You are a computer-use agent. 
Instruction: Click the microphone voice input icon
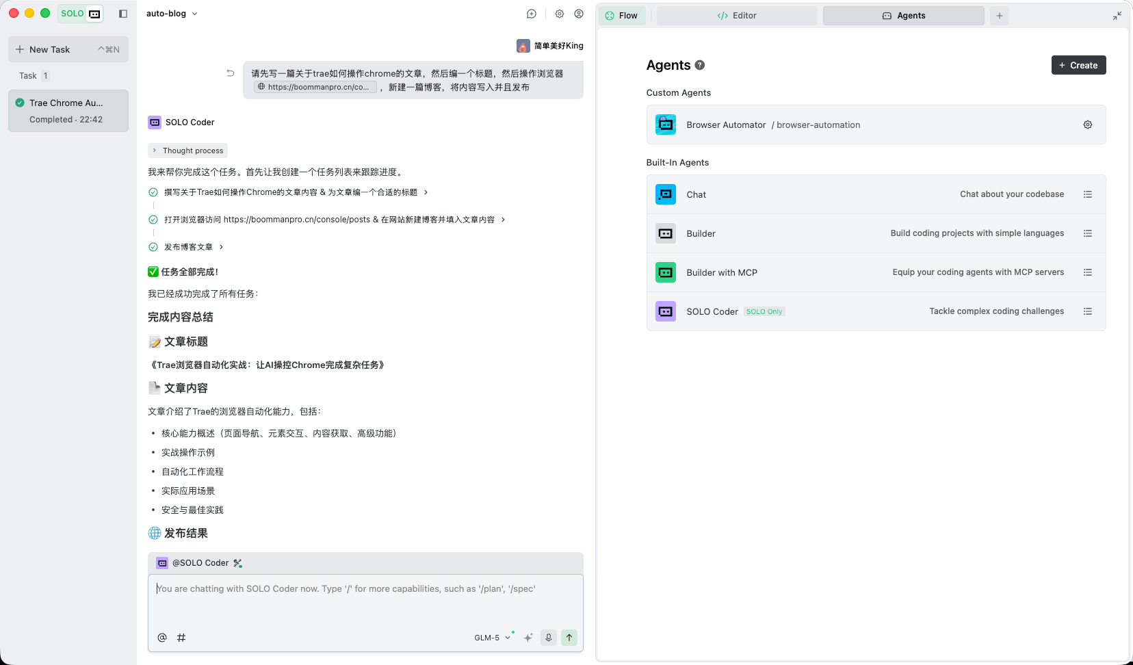[x=549, y=638]
